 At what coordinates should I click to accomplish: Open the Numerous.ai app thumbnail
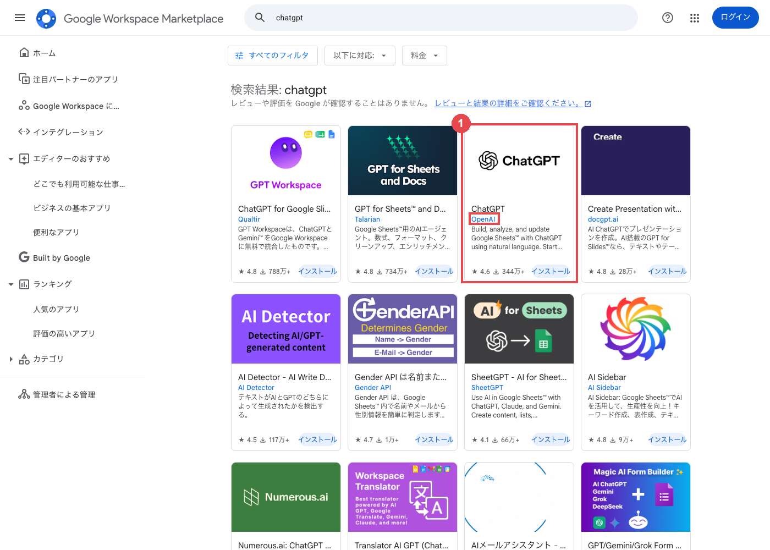point(286,497)
